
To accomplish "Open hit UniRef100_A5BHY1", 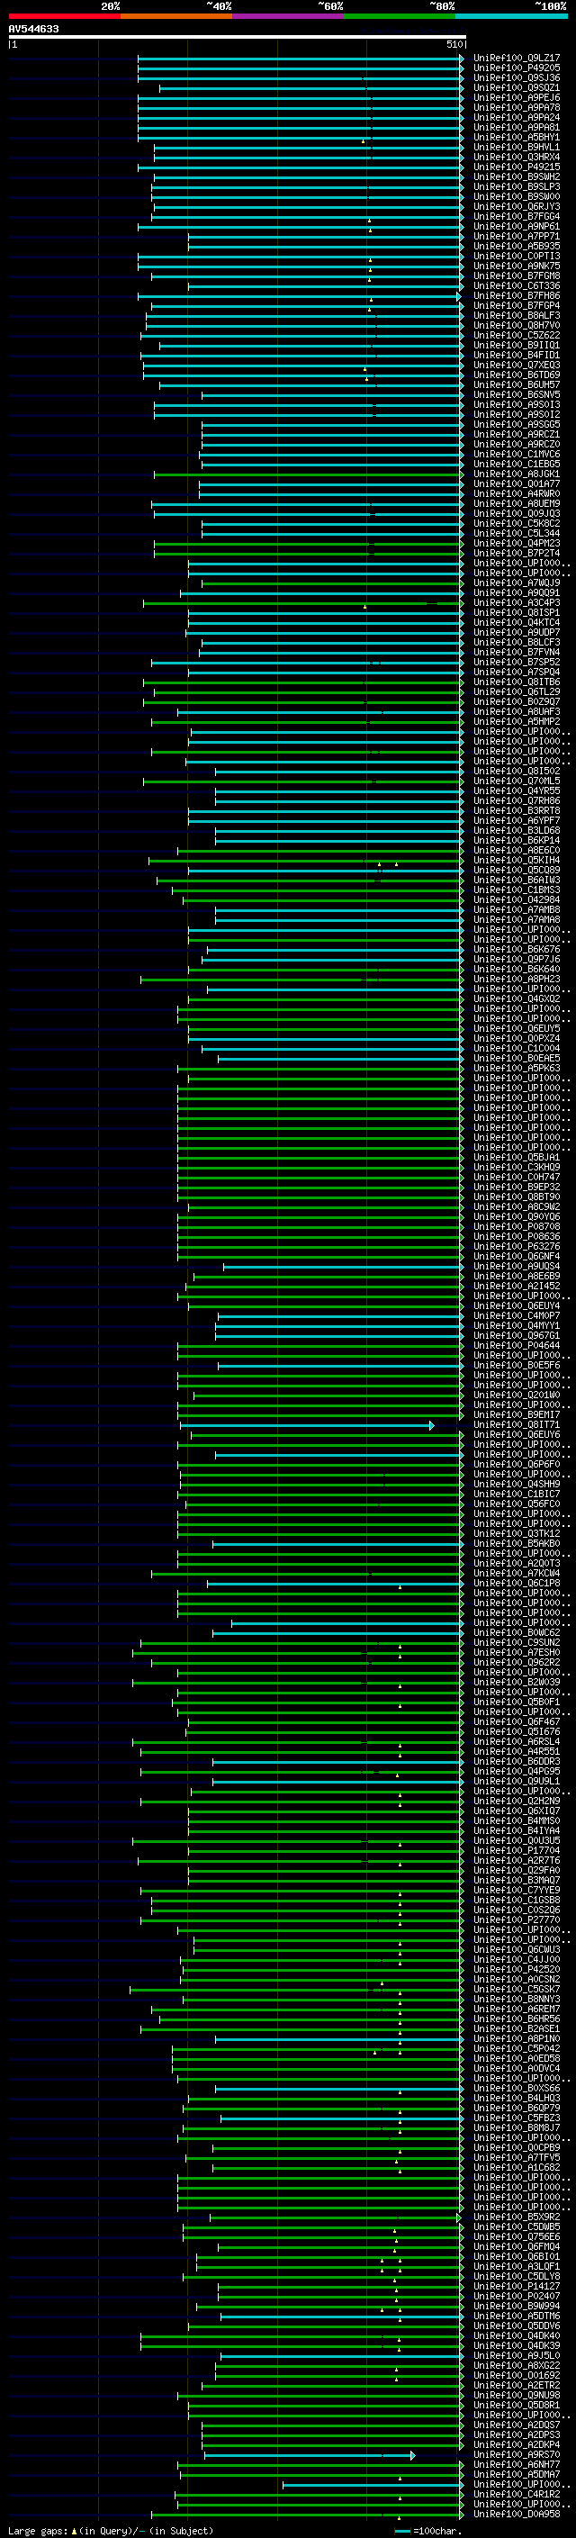I will point(517,137).
